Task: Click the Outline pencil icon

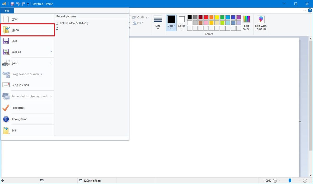Action: tap(134, 17)
